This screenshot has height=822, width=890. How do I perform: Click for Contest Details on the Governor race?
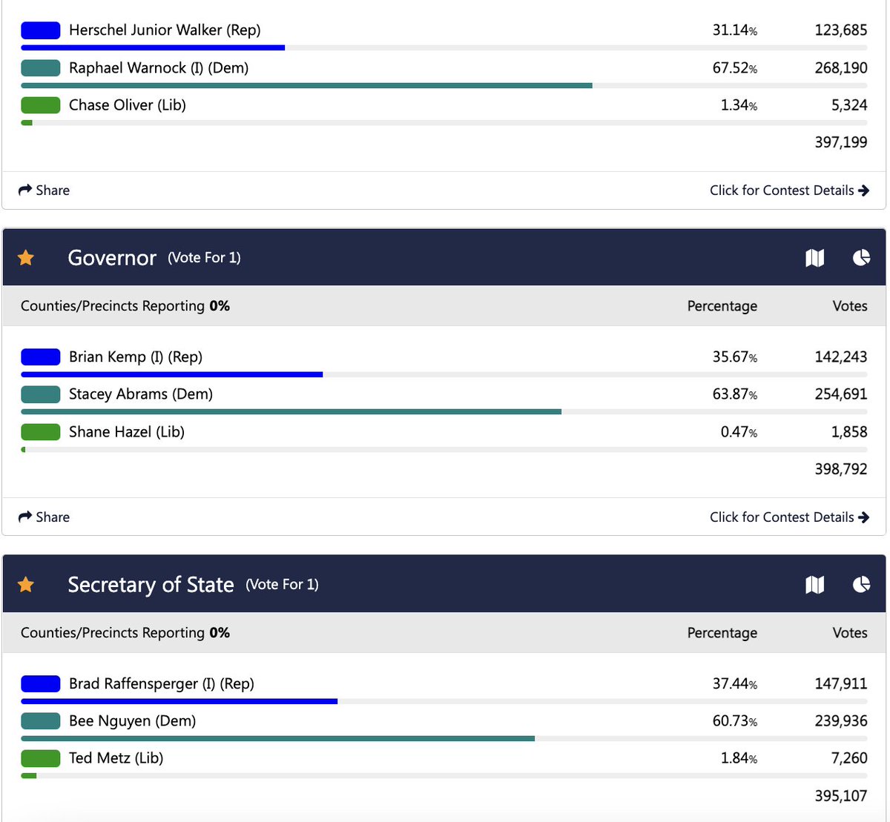pos(782,517)
